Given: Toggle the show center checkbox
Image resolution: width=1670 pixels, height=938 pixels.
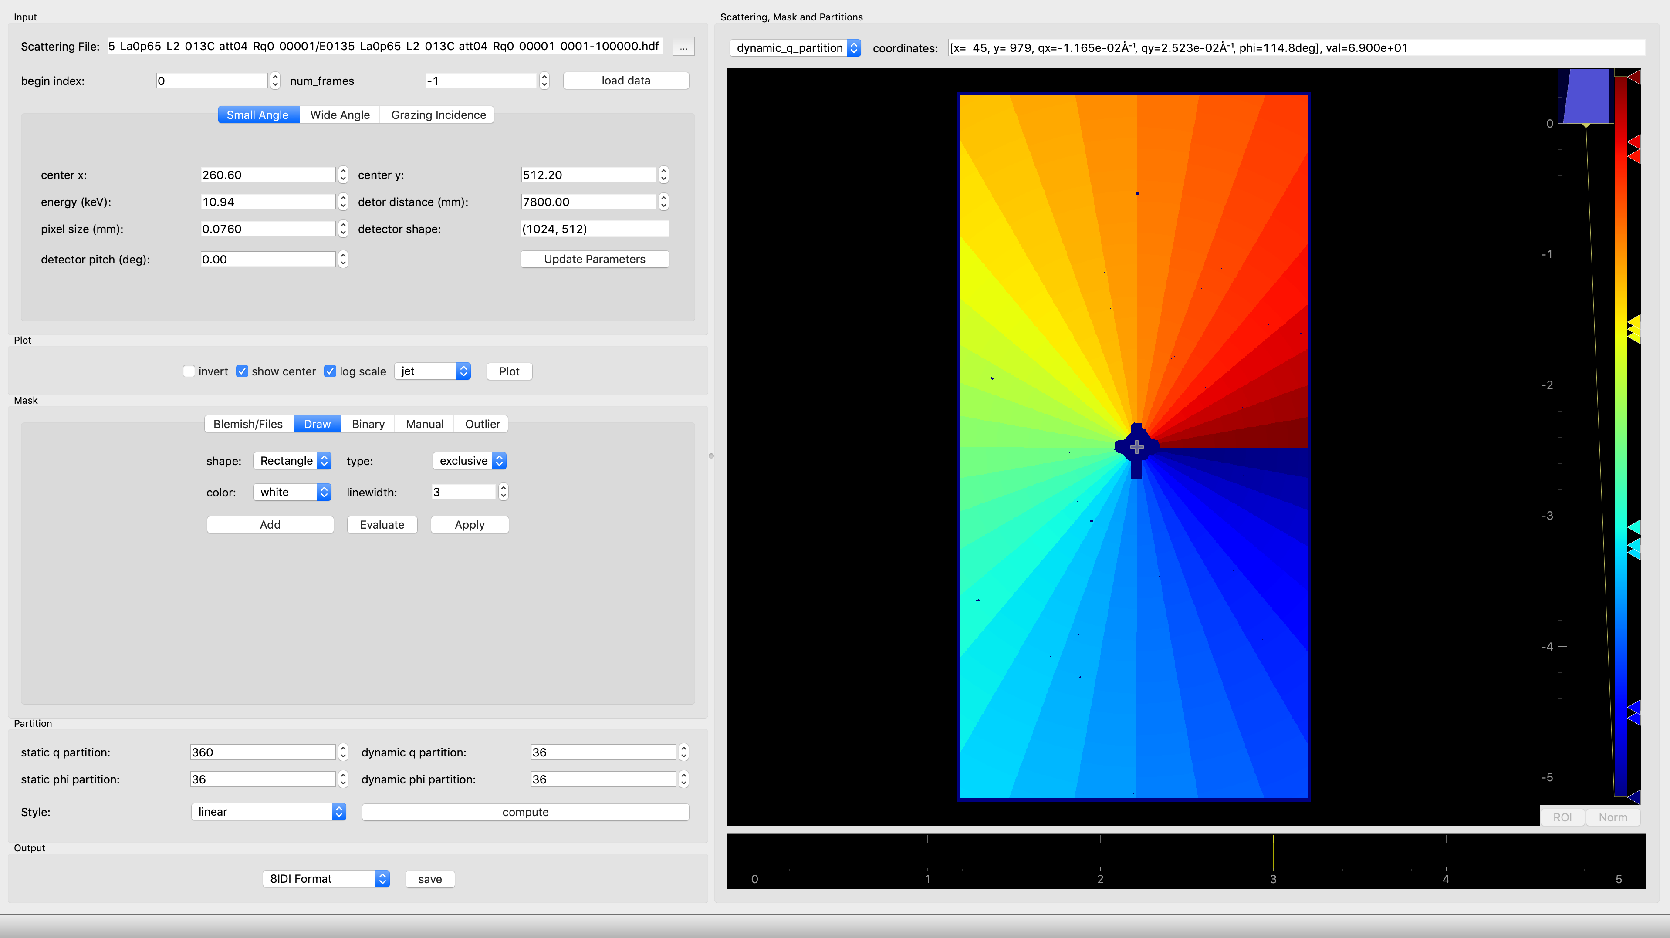Looking at the screenshot, I should (x=242, y=371).
